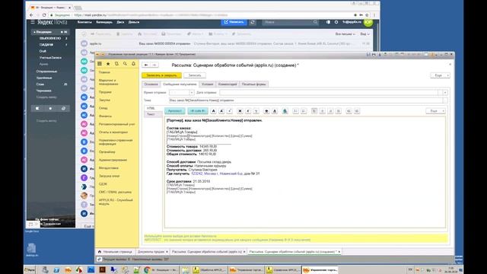The image size is (487, 274).
Task: Open Favorites star in 1C panel
Action: point(108,64)
